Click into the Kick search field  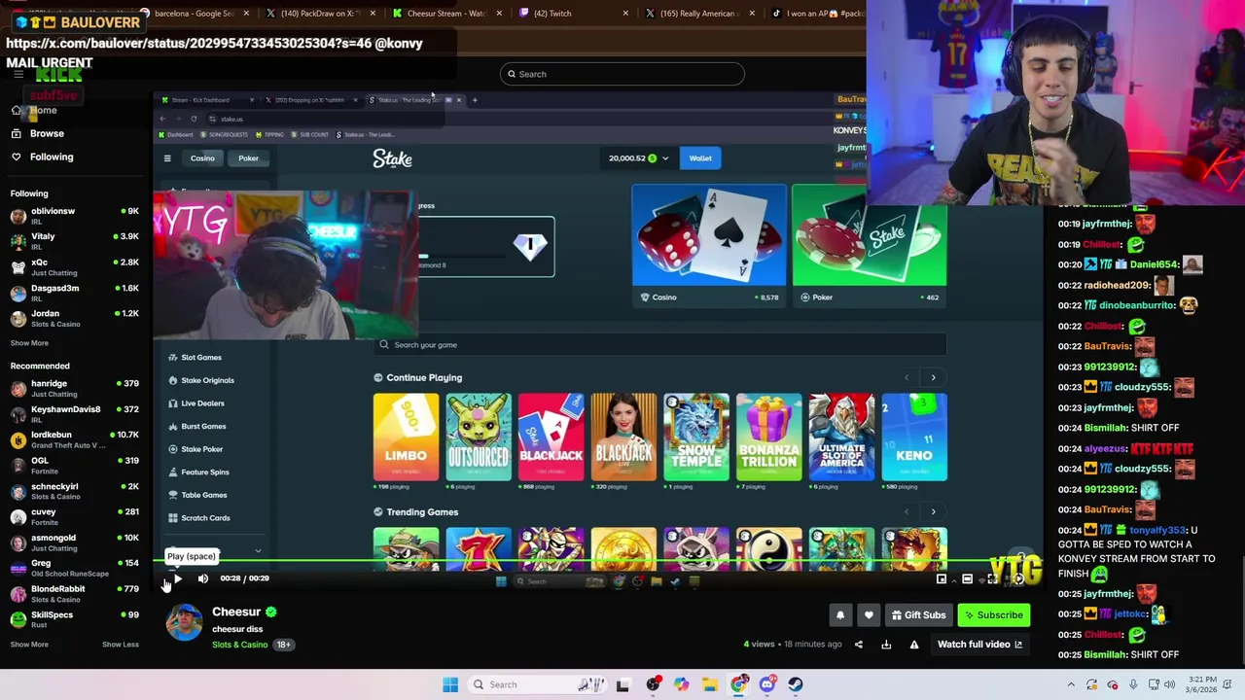point(622,74)
